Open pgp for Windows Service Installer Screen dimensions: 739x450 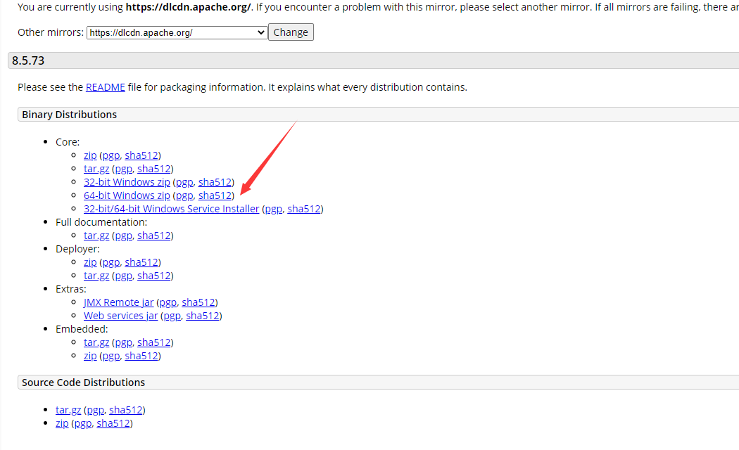tap(274, 209)
